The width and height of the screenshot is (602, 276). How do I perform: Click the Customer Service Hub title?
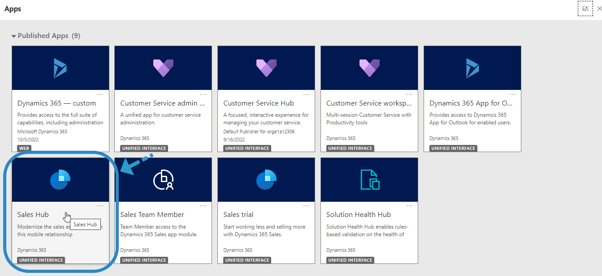click(x=258, y=102)
